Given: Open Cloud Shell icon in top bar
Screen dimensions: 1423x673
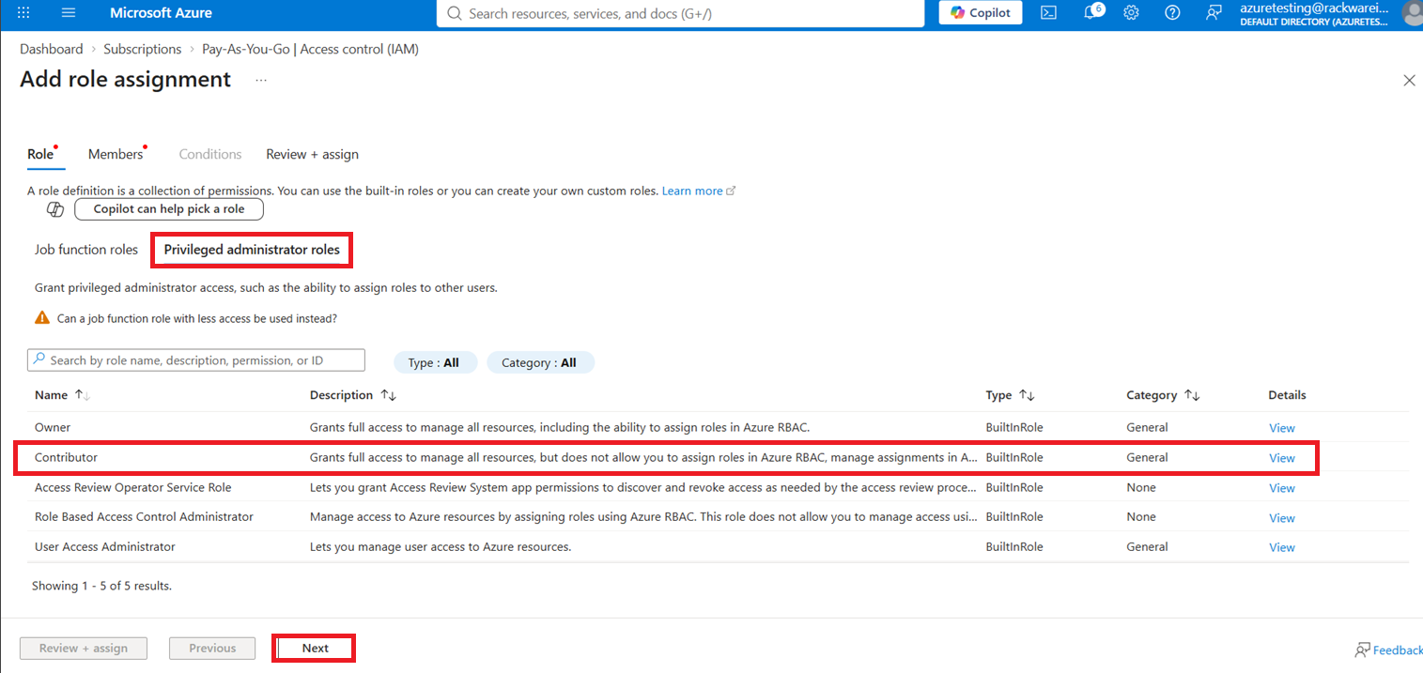Looking at the screenshot, I should (x=1049, y=13).
